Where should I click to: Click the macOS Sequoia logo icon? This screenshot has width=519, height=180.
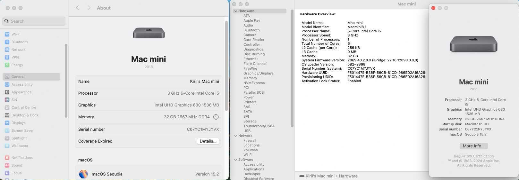[83, 174]
